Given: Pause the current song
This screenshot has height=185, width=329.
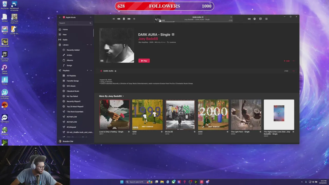Looking at the screenshot, I should point(124,19).
